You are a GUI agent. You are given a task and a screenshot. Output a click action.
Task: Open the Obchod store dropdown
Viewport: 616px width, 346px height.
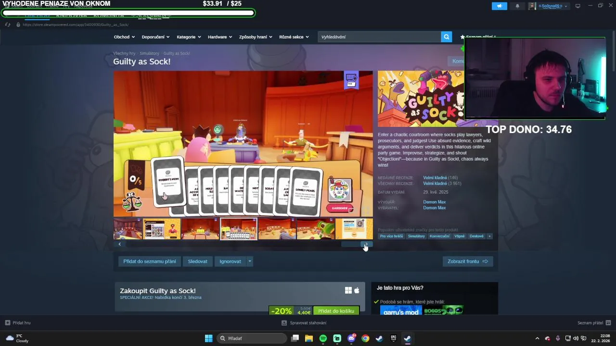124,37
